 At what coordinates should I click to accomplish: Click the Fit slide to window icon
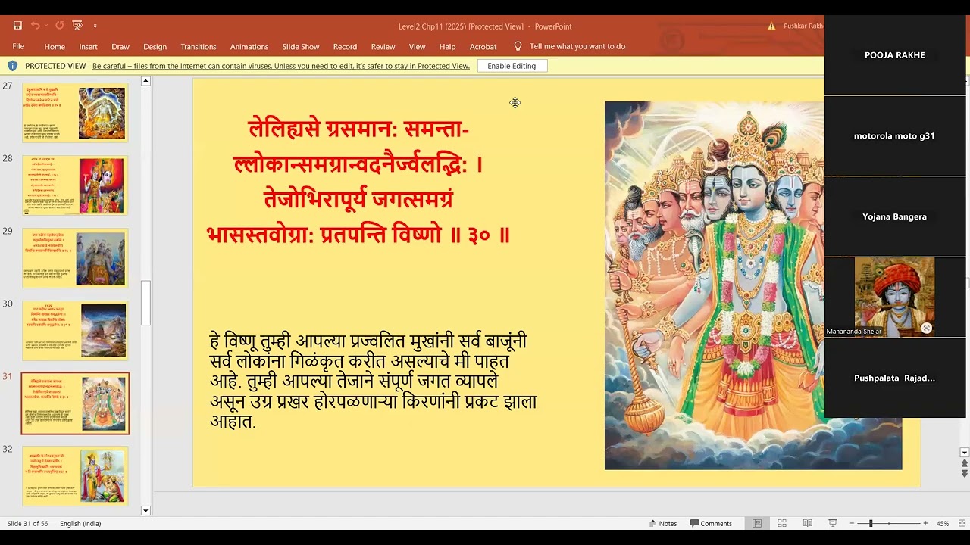pyautogui.click(x=961, y=524)
